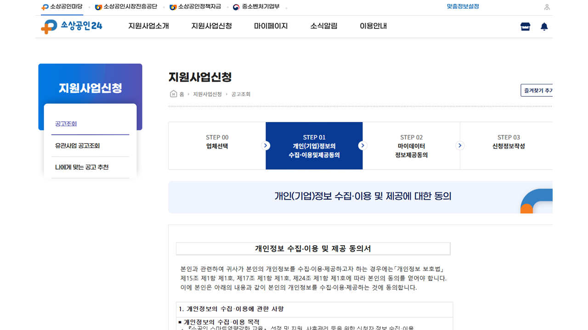Select STEP 02 마이데이터 정보제공동의 step
588x330 pixels.
[411, 146]
